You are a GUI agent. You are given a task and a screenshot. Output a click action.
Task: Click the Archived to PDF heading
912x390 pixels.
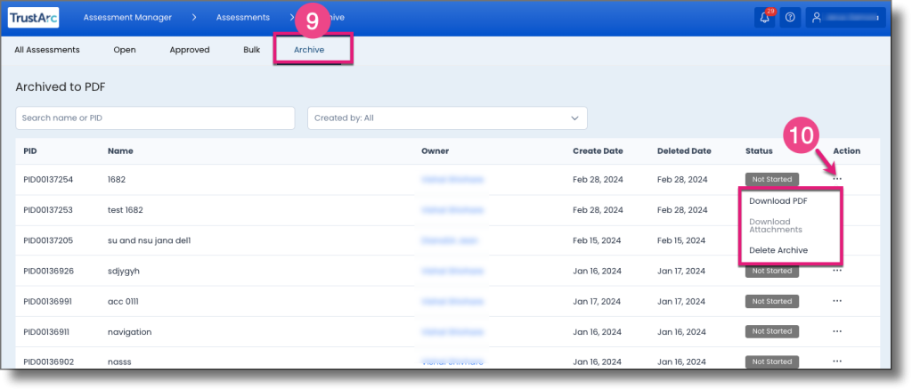pos(61,87)
